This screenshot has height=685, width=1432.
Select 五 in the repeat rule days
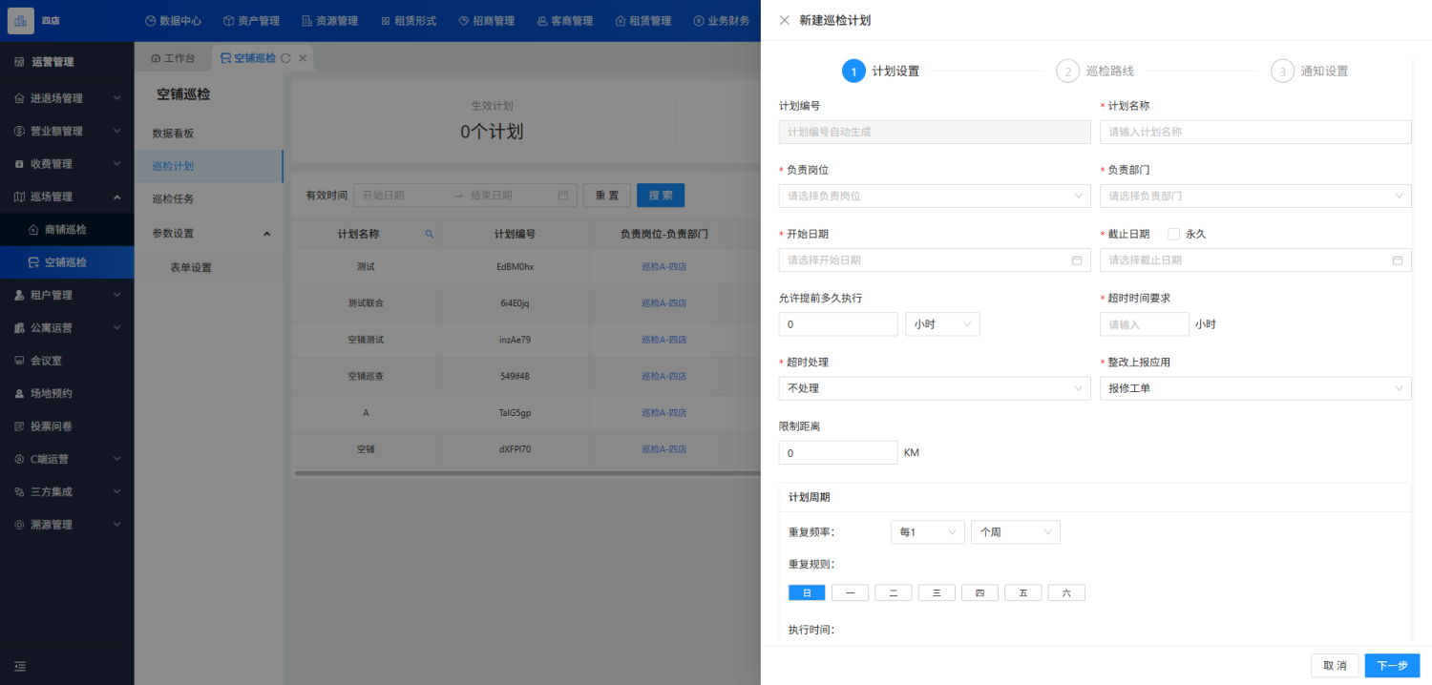(x=1023, y=592)
